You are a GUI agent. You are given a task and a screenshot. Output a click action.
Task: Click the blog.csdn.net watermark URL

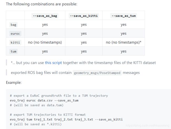148,125
